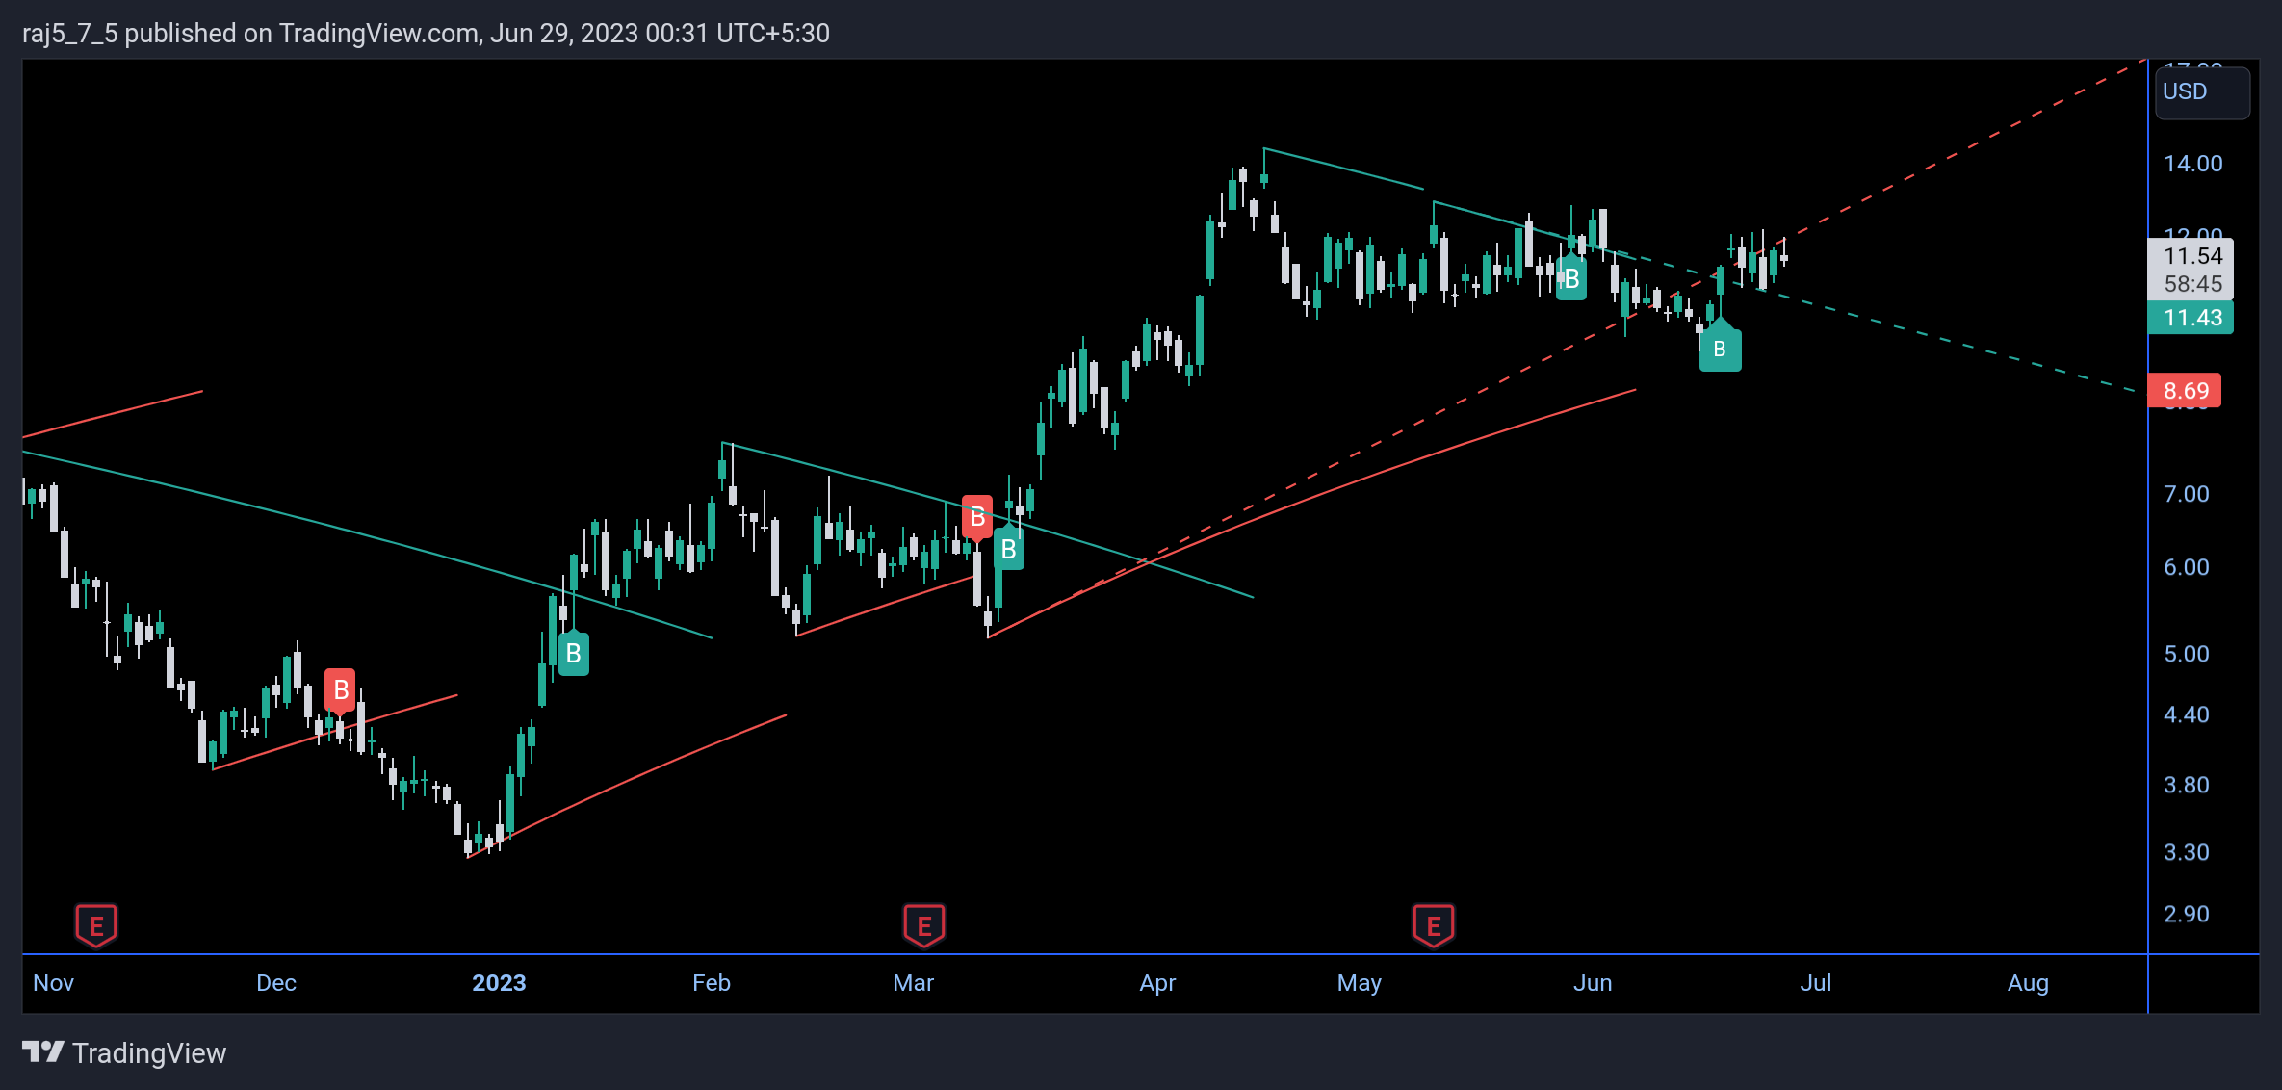Click the Jul time axis label

(x=1816, y=983)
